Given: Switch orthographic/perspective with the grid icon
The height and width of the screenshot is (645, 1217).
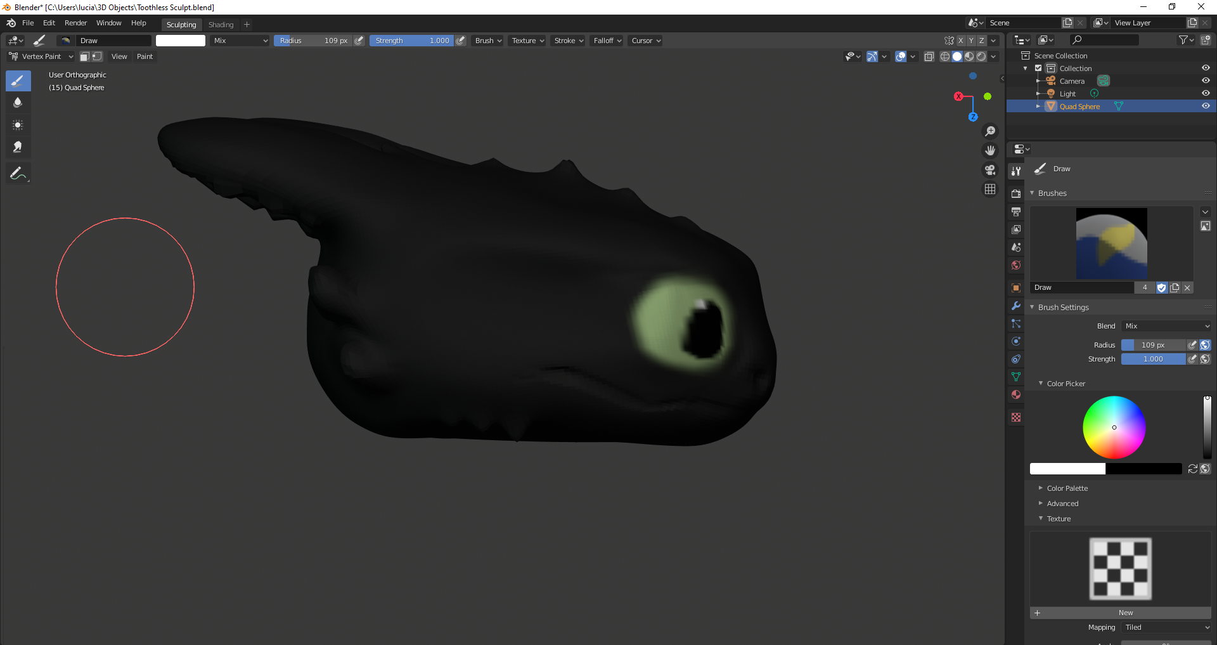Looking at the screenshot, I should tap(990, 189).
